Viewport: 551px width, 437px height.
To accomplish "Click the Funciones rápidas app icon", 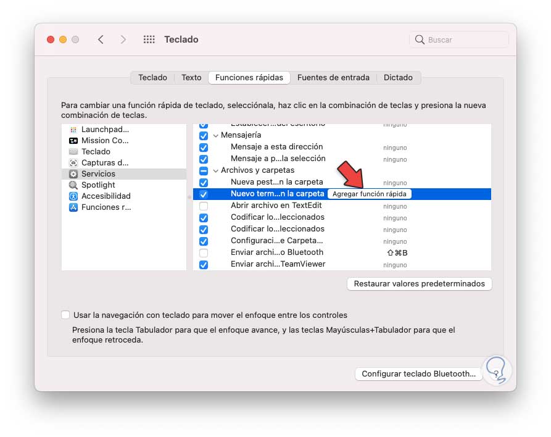I will click(x=73, y=207).
